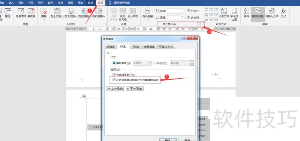The height and width of the screenshot is (141, 300).
Task: Open the table tools 布局 tab
Action: [100, 3]
